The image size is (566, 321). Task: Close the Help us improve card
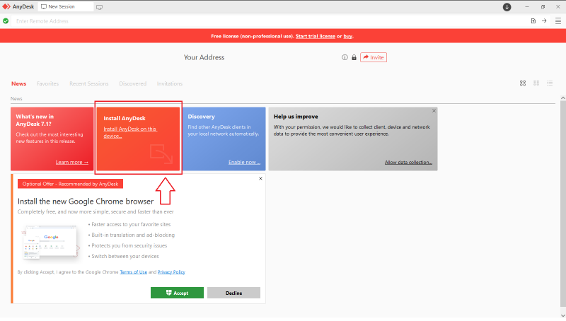(434, 111)
